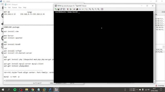Toggle the Alt key button in TightVNC

point(82,9)
